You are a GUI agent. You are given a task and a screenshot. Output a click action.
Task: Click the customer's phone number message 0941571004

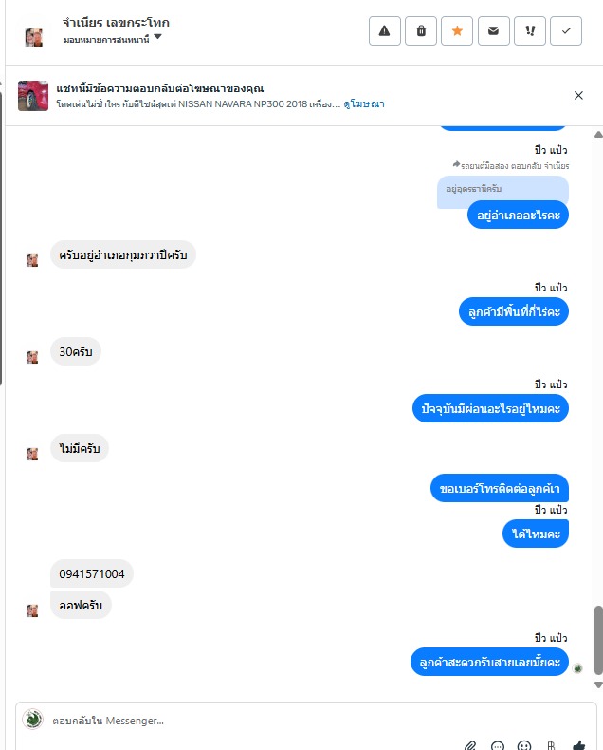(x=92, y=573)
